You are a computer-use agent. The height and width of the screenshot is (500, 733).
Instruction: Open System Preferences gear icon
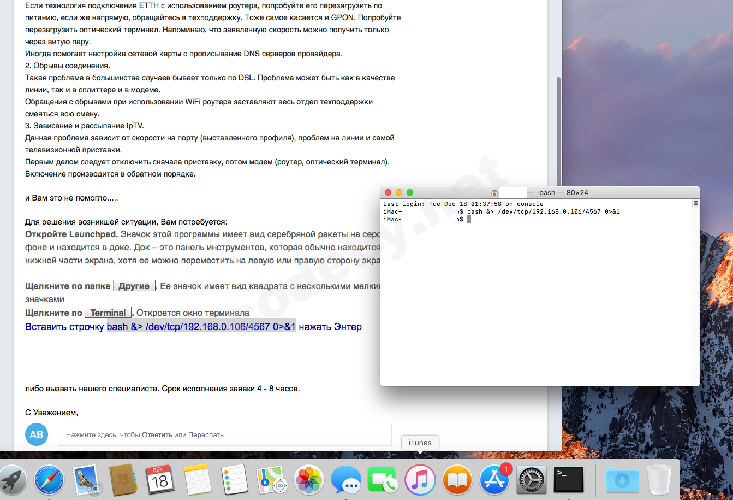point(532,480)
